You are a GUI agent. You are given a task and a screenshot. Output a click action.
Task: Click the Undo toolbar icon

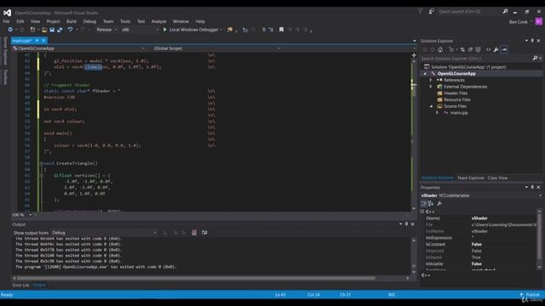tap(70, 30)
